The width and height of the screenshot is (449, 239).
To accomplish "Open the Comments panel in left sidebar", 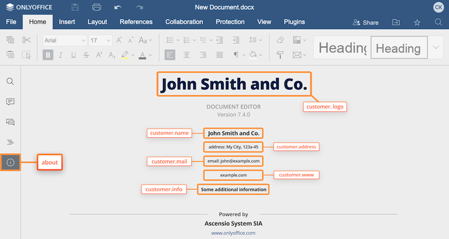I will pyautogui.click(x=10, y=101).
